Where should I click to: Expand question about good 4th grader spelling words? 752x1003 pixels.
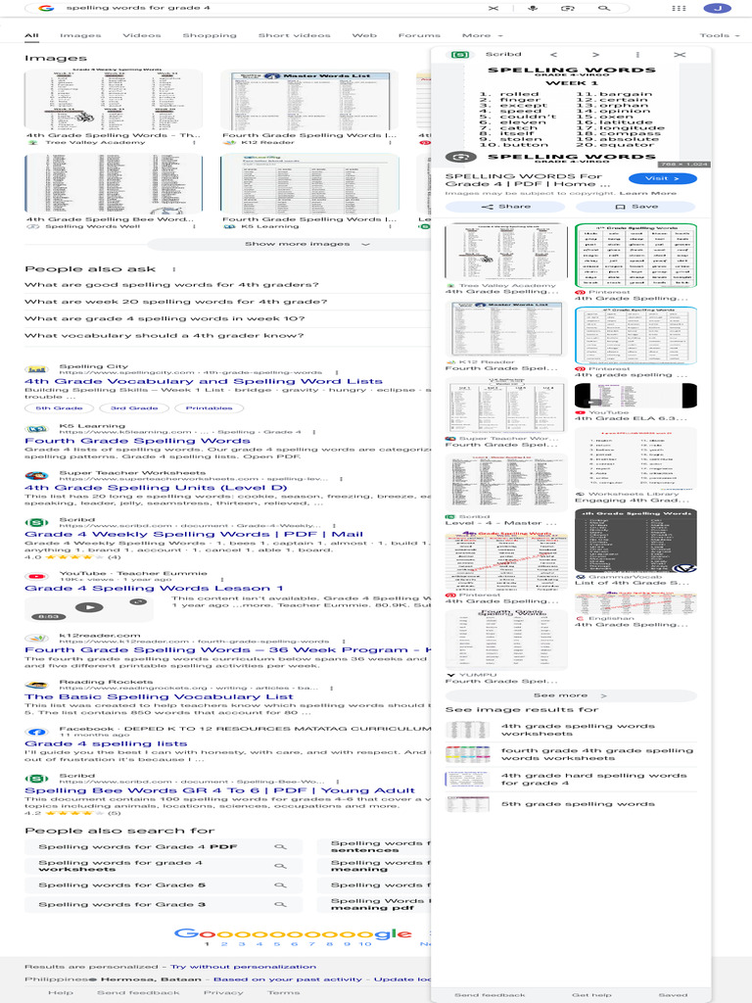pos(171,285)
